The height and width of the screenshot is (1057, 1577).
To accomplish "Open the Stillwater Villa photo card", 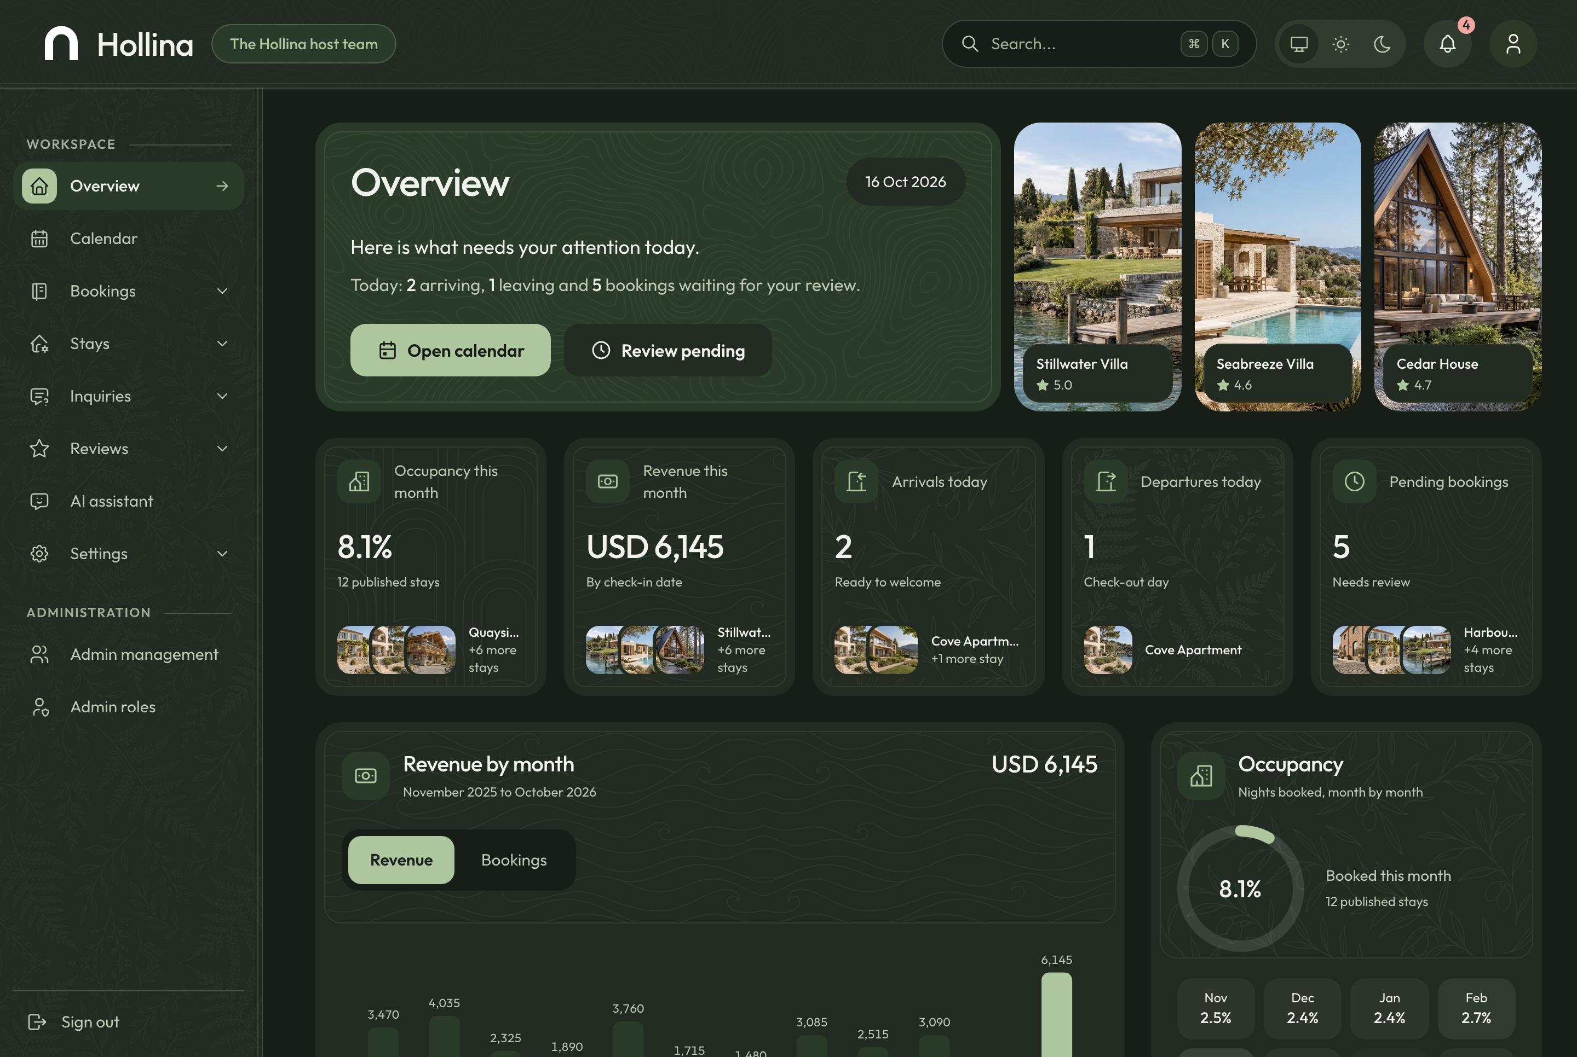I will point(1097,267).
